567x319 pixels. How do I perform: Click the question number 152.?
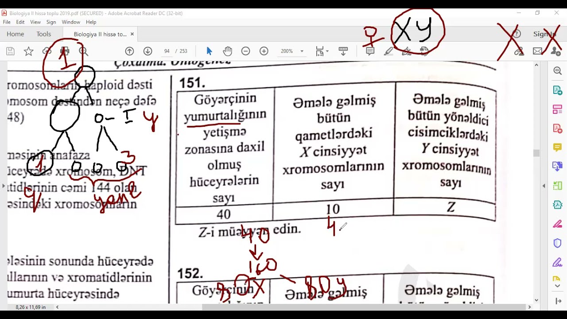(x=190, y=274)
